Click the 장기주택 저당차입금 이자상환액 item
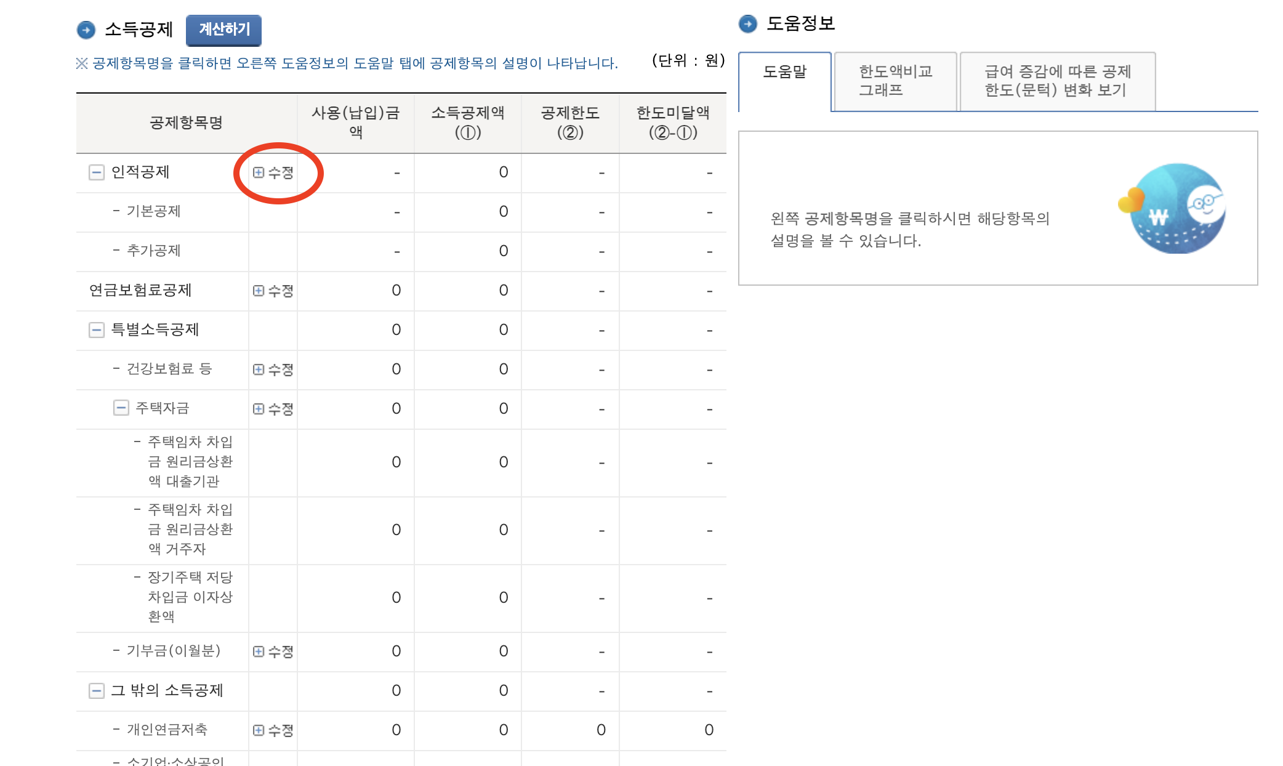The image size is (1283, 766). click(x=190, y=597)
